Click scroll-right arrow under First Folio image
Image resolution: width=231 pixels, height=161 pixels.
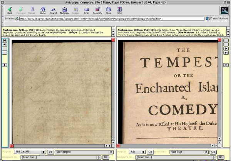pyautogui.click(x=110, y=146)
